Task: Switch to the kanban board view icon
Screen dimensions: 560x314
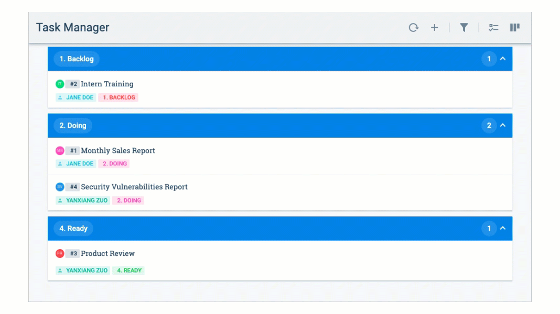Action: pyautogui.click(x=514, y=27)
